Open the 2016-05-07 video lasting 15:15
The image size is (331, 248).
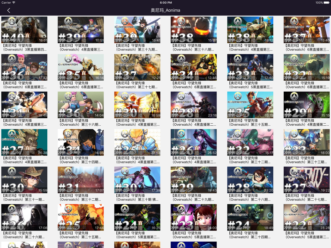[307, 105]
